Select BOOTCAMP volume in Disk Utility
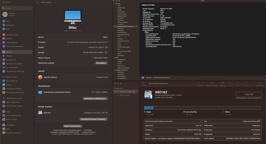The height and width of the screenshot is (144, 266). [125, 95]
